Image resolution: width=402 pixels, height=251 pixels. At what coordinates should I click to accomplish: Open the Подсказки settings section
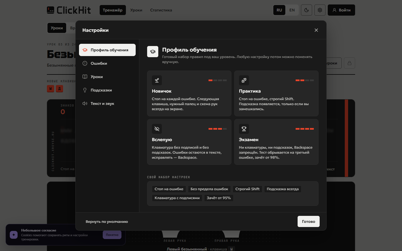click(107, 90)
